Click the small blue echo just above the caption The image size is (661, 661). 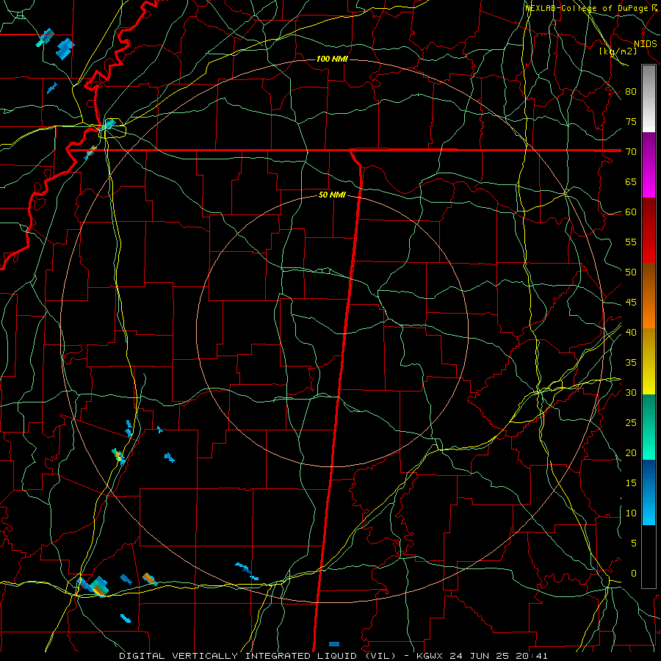click(334, 644)
